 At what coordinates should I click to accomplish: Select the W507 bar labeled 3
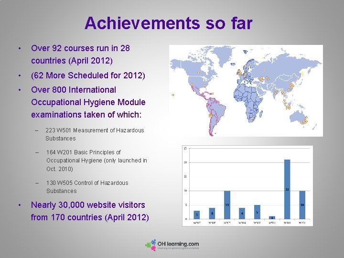(x=197, y=215)
